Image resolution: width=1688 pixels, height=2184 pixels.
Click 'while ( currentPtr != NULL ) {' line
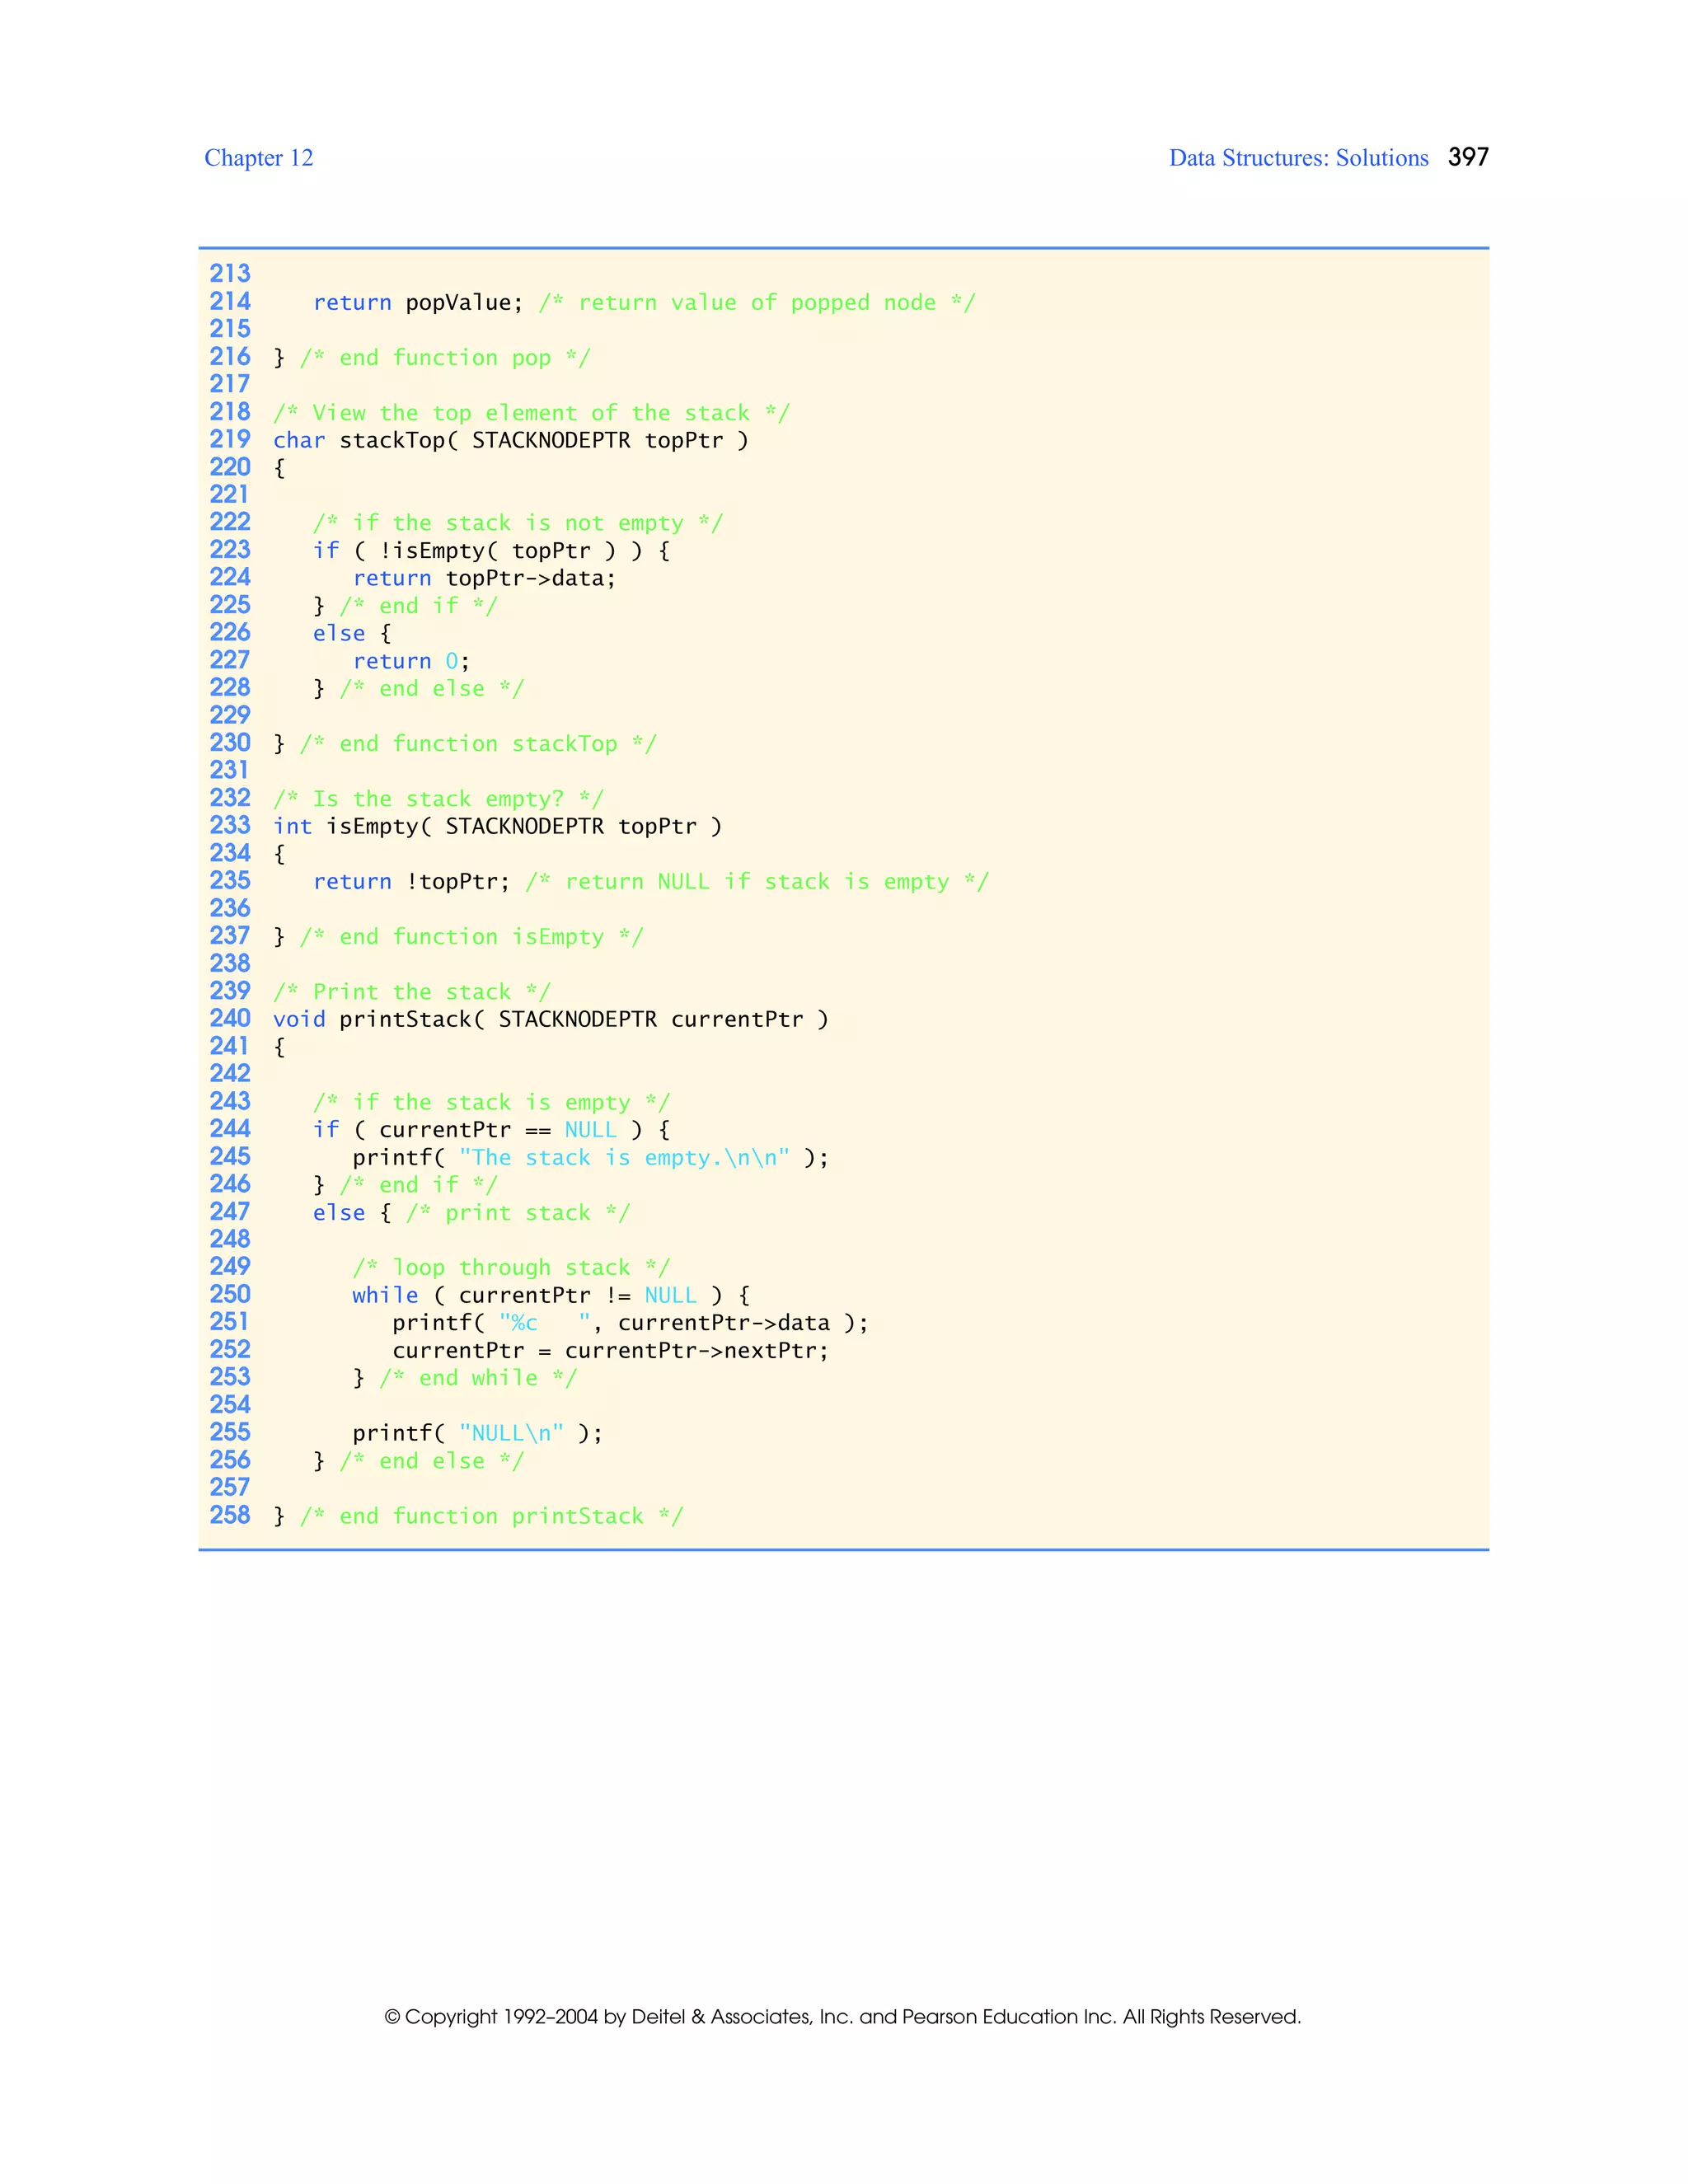551,1295
